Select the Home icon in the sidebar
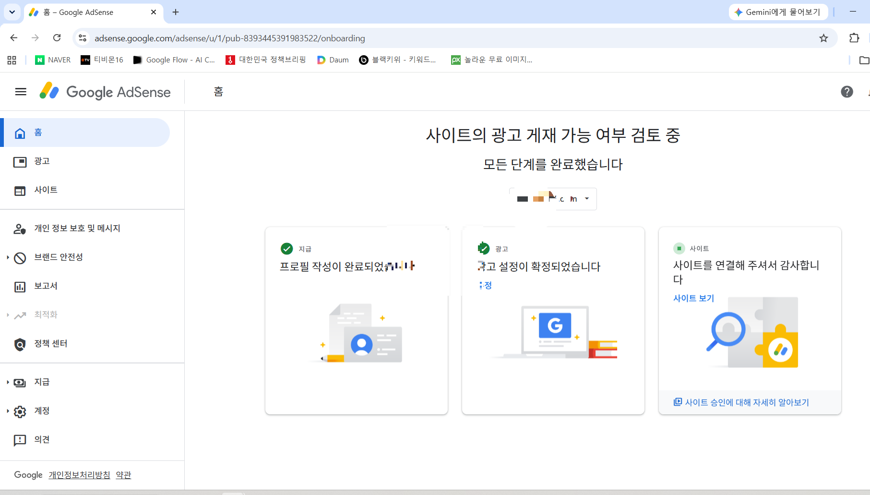This screenshot has width=870, height=495. pyautogui.click(x=20, y=133)
